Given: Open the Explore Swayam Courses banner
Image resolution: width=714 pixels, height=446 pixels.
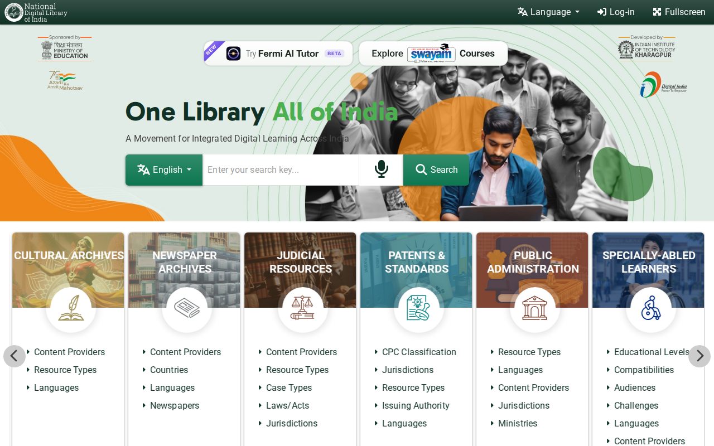Looking at the screenshot, I should click(433, 54).
